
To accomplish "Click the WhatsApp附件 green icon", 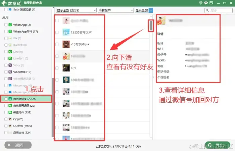I will 10,32.
